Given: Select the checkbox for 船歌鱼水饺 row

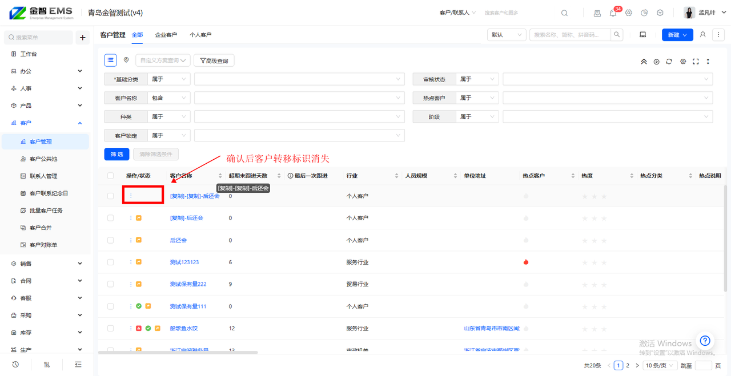Looking at the screenshot, I should (111, 329).
